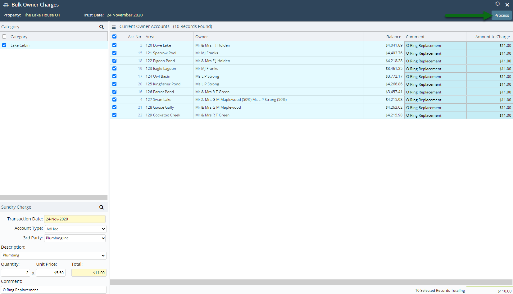Open the Account Type dropdown
This screenshot has width=513, height=294.
[x=76, y=229]
